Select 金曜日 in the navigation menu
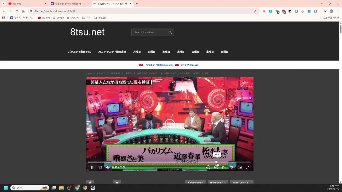The image size is (342, 192). pyautogui.click(x=195, y=52)
